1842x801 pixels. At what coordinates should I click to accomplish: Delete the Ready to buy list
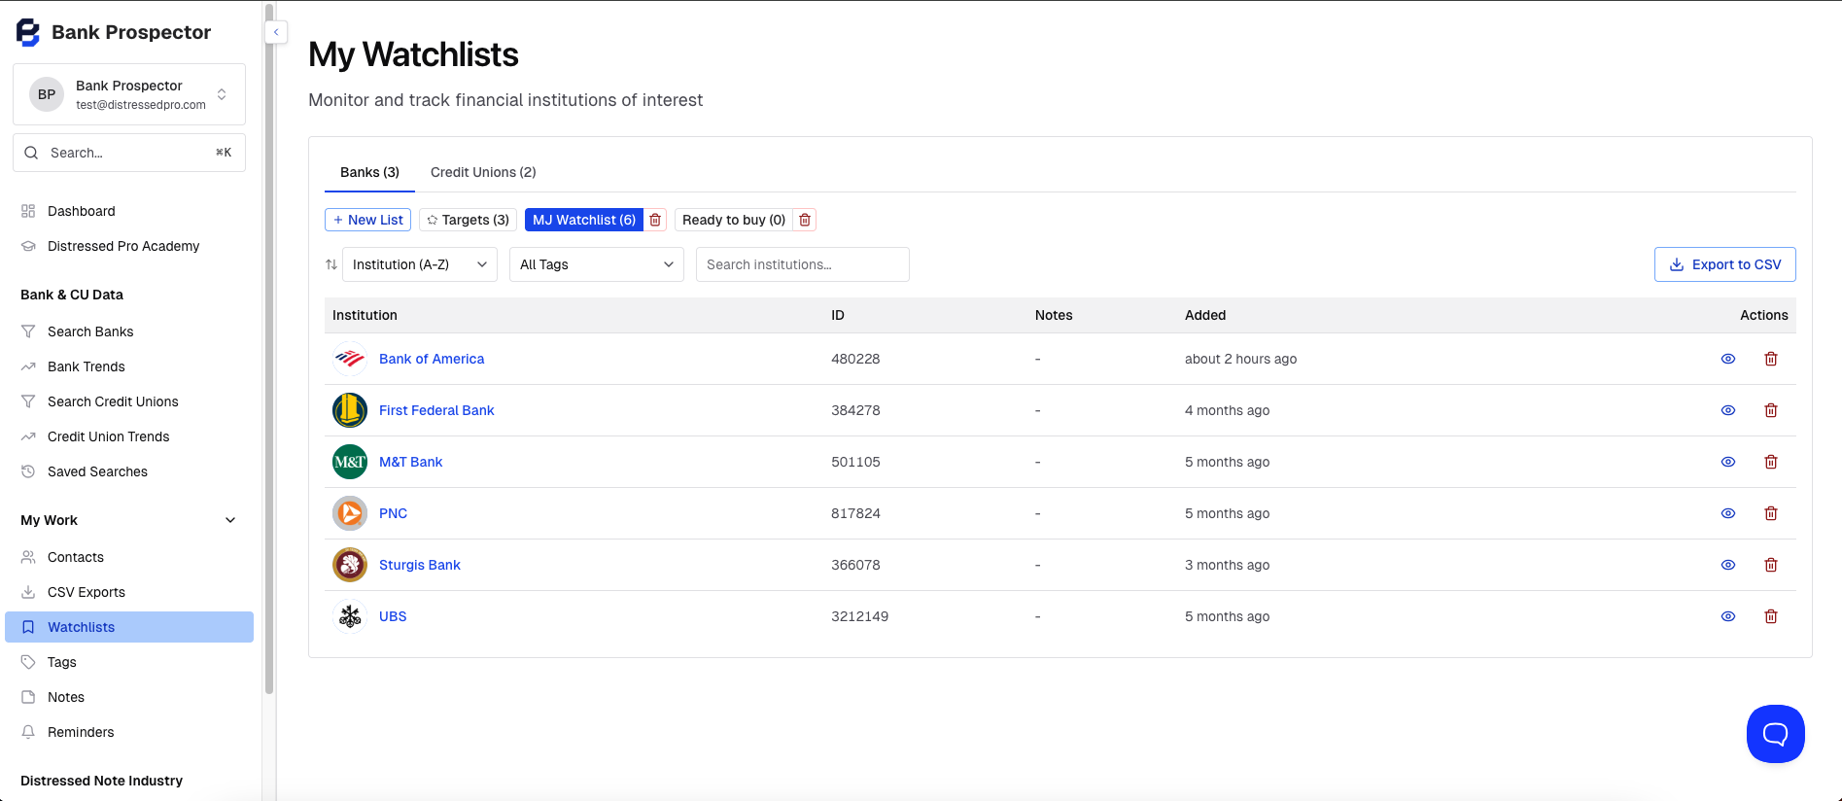pyautogui.click(x=805, y=220)
